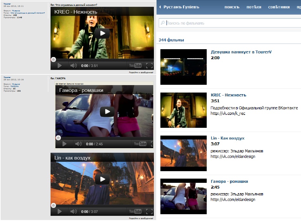
Task: Click the 2:00 duration of Девушка паникует video
Action: pos(215,58)
